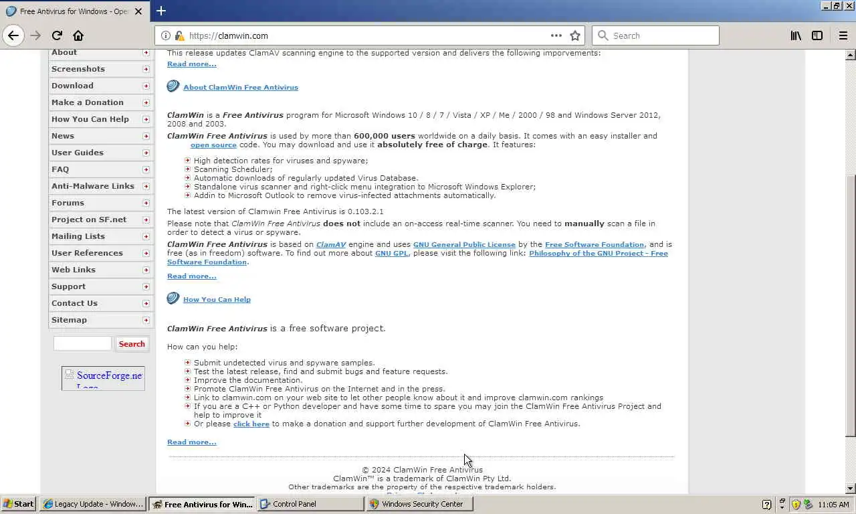Click Read more under How can you help
Viewport: 856px width, 514px height.
click(192, 442)
